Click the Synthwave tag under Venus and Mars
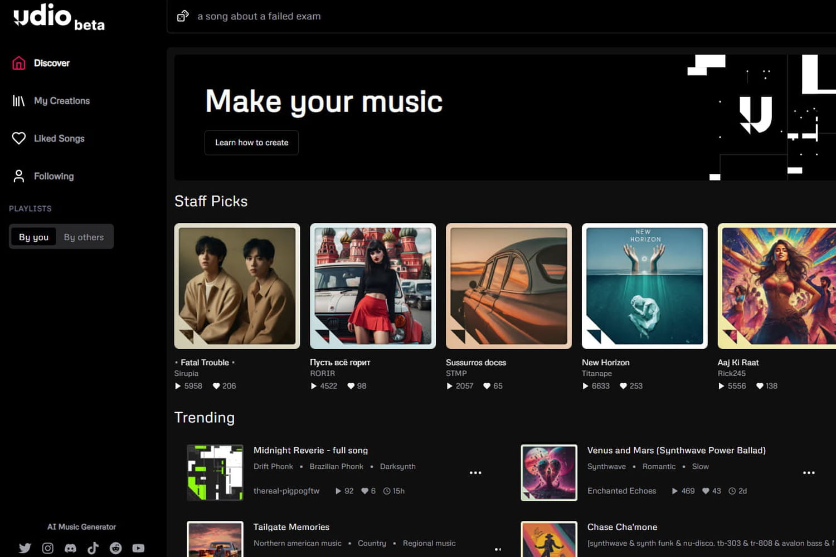 606,466
